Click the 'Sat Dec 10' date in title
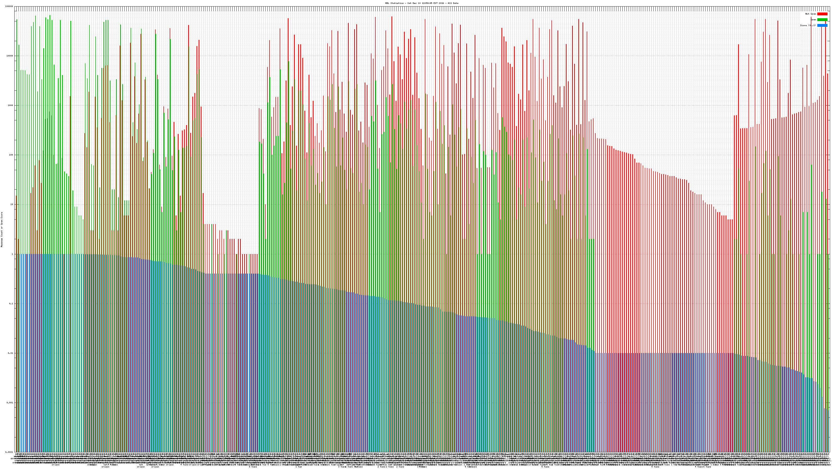834x469 pixels. [x=414, y=3]
